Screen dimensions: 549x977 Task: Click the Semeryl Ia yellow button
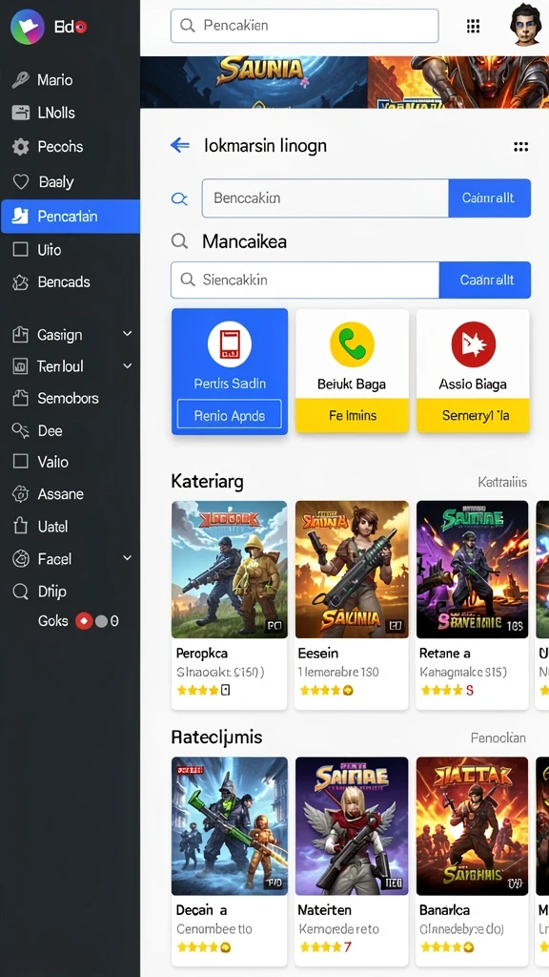[473, 416]
